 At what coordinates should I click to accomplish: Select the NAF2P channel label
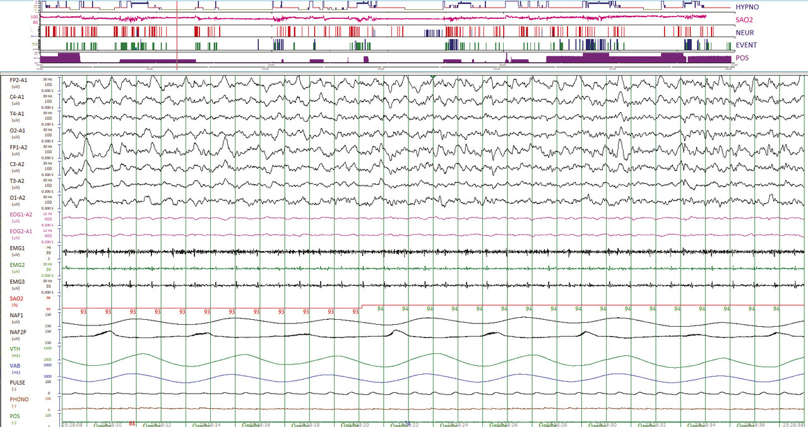(18, 332)
